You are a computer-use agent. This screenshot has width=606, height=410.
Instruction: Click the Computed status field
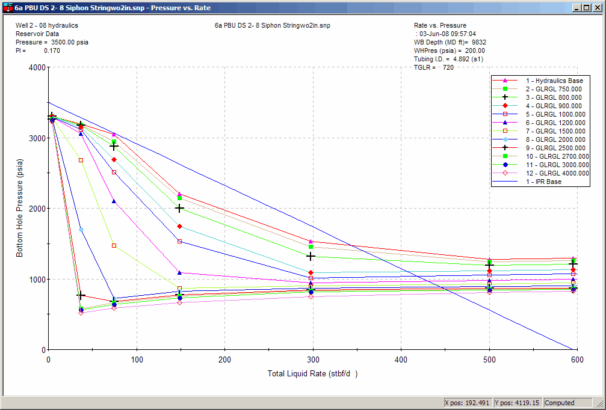(567, 403)
